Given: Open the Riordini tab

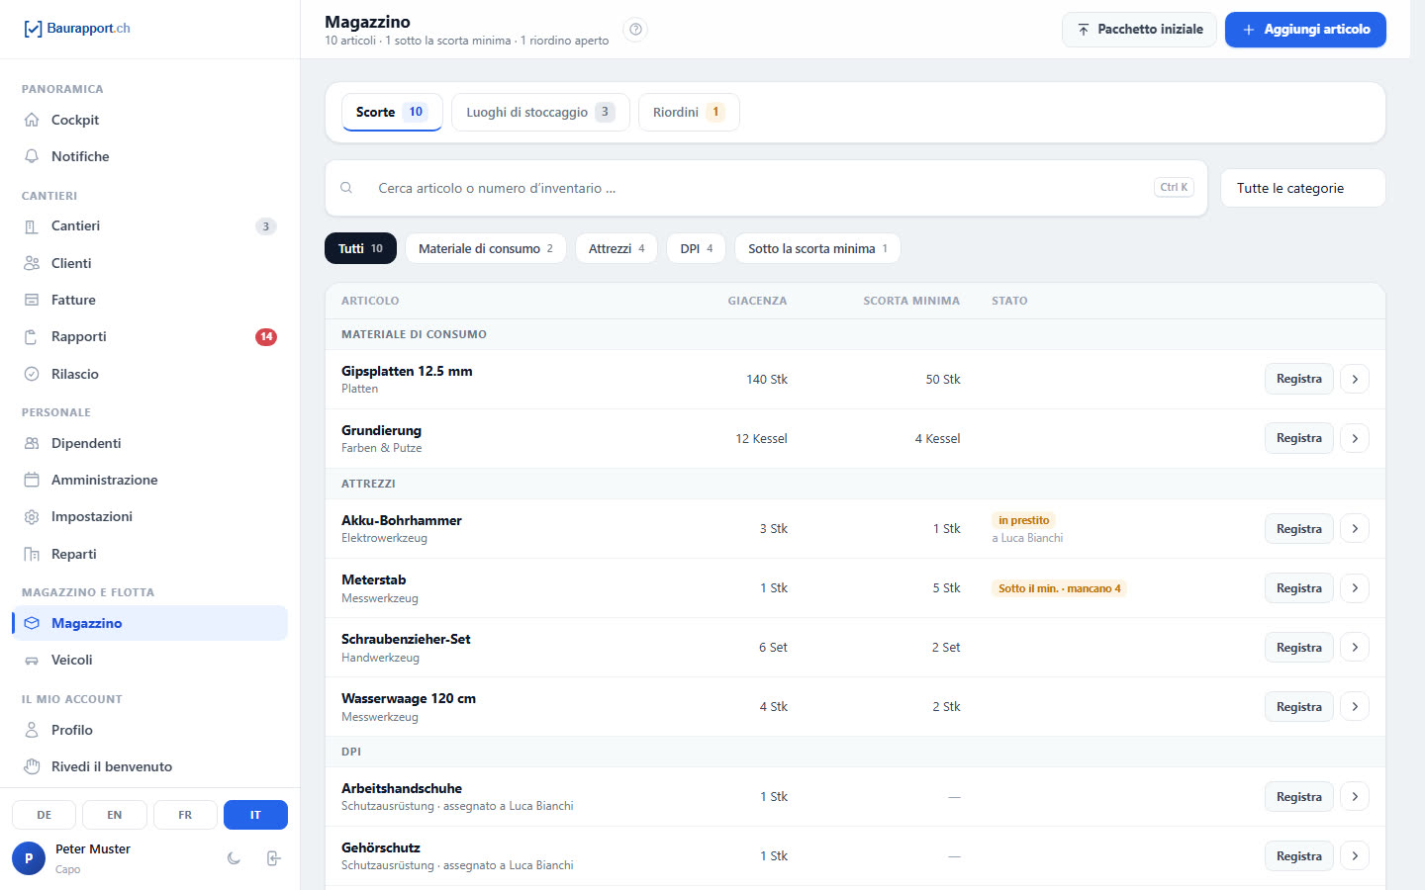Looking at the screenshot, I should click(689, 112).
